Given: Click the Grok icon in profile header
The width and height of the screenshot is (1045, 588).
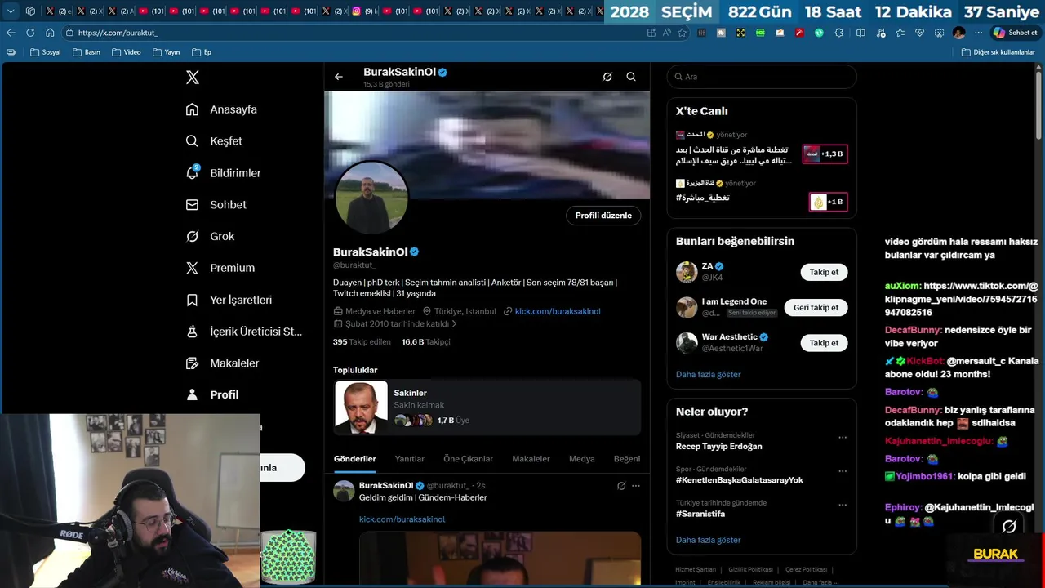Looking at the screenshot, I should tap(607, 77).
